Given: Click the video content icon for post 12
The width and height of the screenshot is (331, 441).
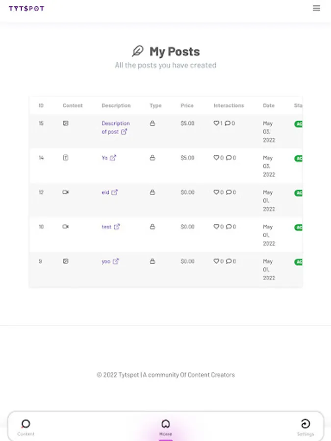Looking at the screenshot, I should tap(66, 193).
